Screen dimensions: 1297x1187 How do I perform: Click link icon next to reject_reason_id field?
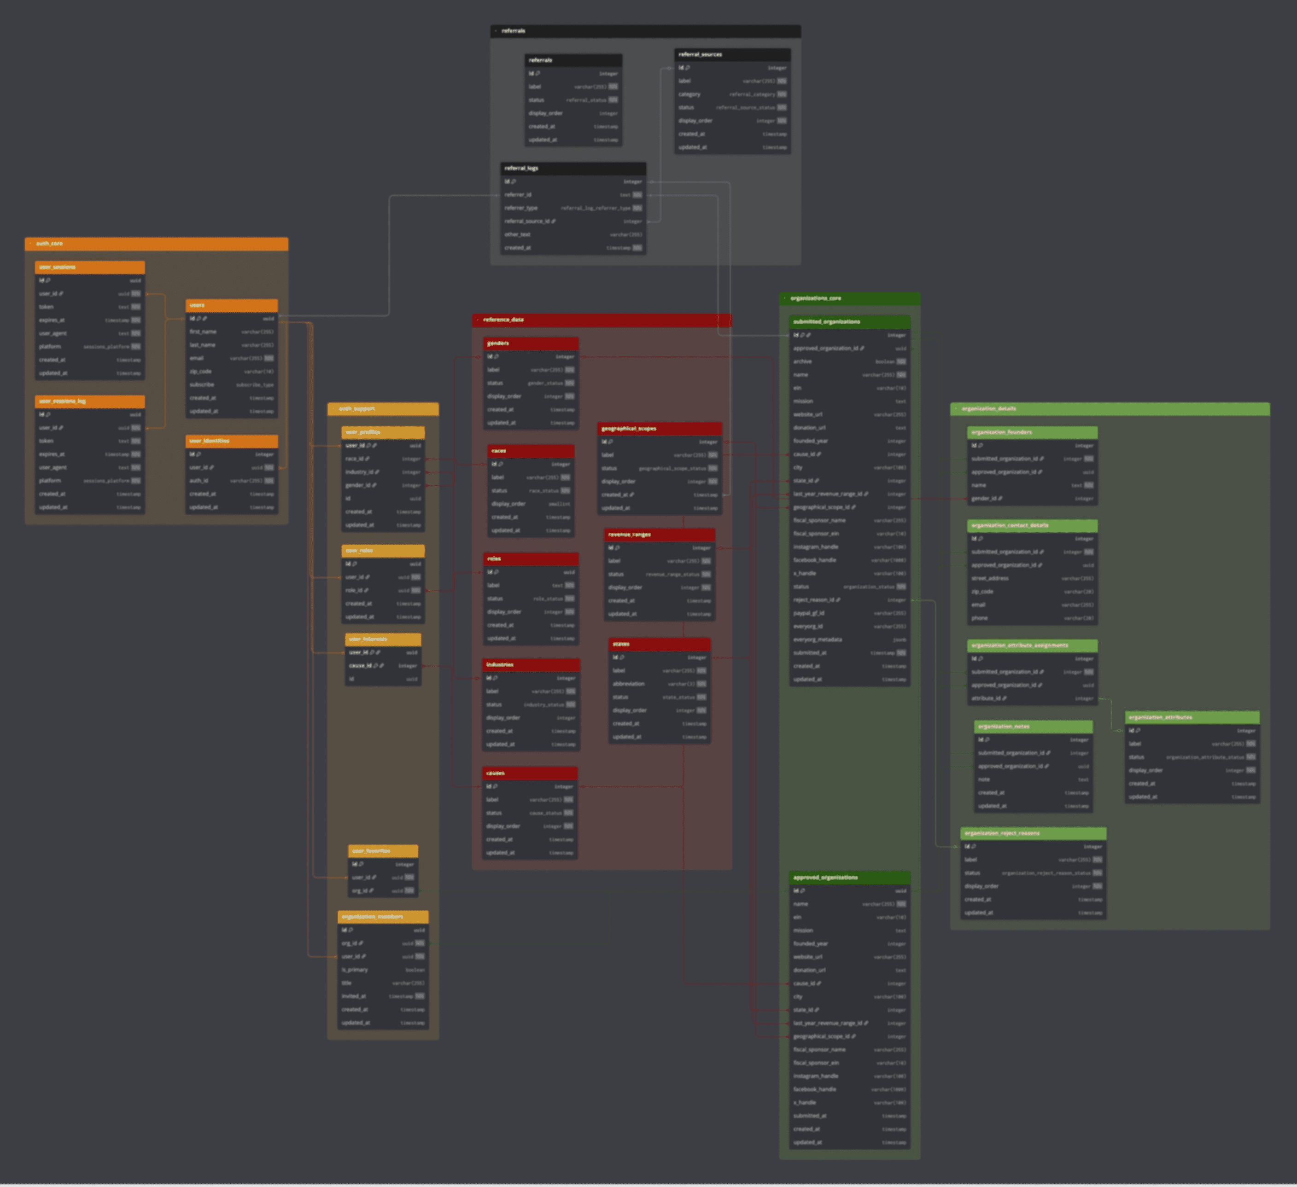tap(838, 600)
